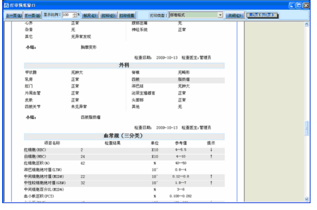Click the title bar application icon

click(x=6, y=6)
